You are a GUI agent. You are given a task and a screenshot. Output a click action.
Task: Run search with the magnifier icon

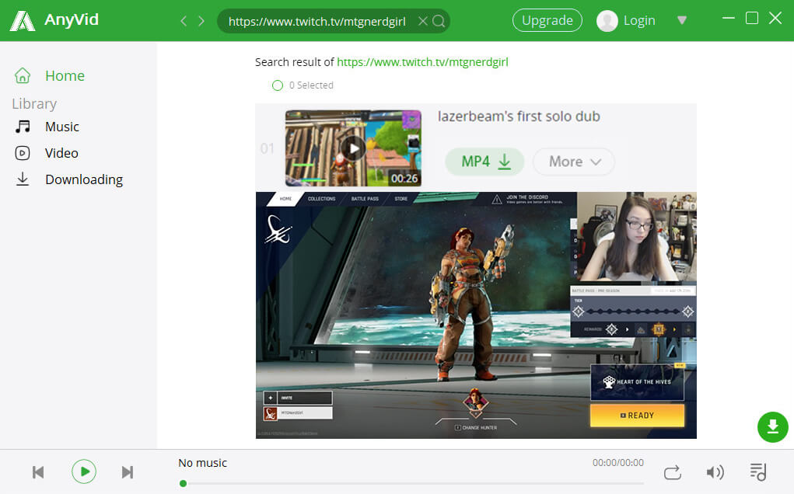tap(439, 21)
